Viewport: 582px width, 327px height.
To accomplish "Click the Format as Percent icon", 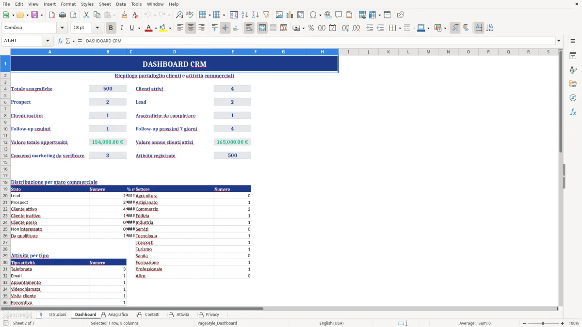I will point(311,28).
